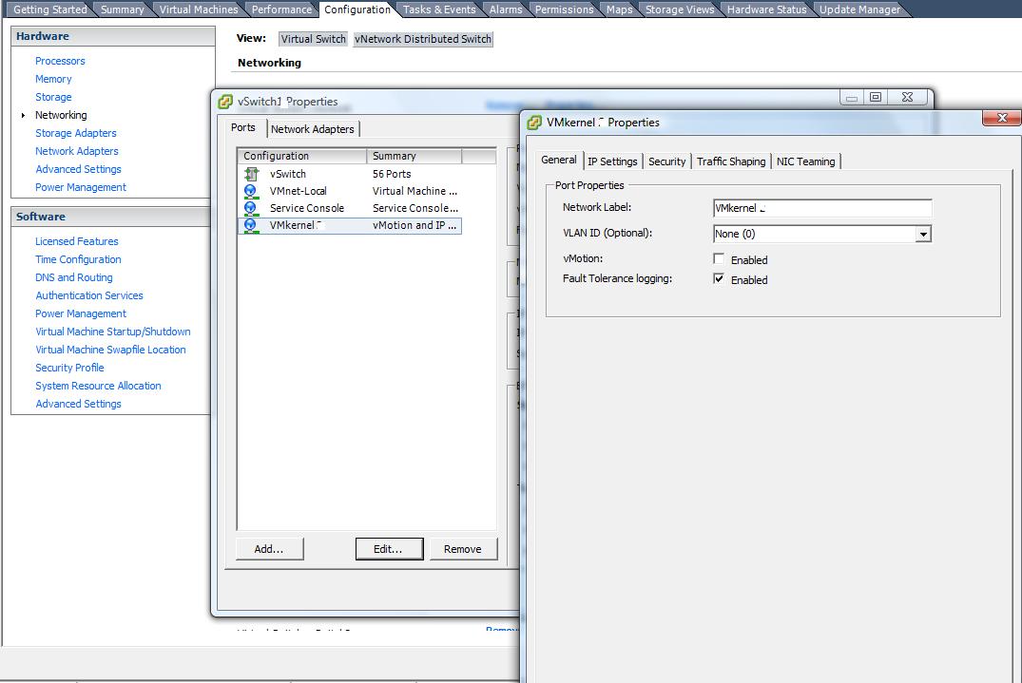Open the Traffic Shaping tab
The height and width of the screenshot is (683, 1022).
click(x=731, y=161)
